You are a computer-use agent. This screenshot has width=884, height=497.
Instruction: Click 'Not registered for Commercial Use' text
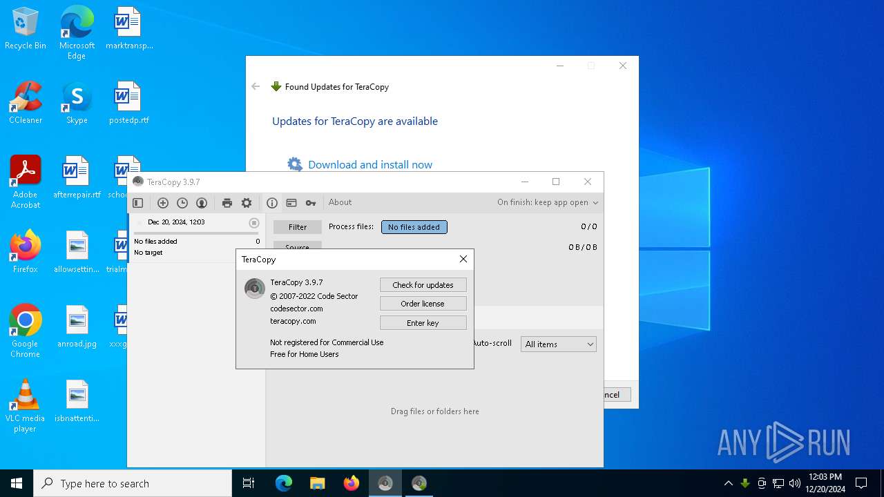pyautogui.click(x=327, y=342)
